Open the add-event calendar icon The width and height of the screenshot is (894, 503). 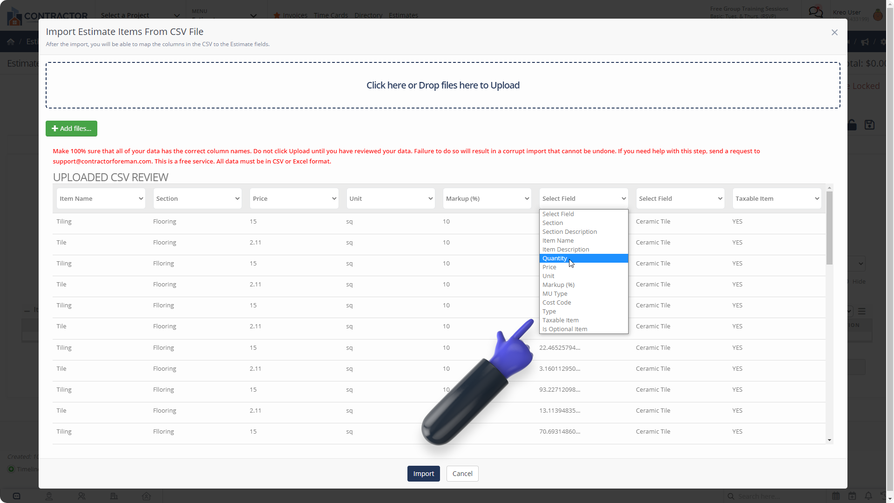(x=852, y=496)
